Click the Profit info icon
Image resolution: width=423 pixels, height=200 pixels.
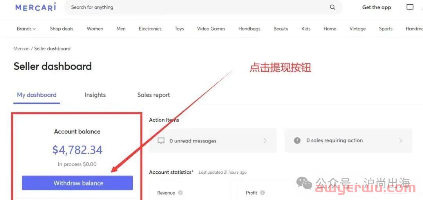coord(262,193)
